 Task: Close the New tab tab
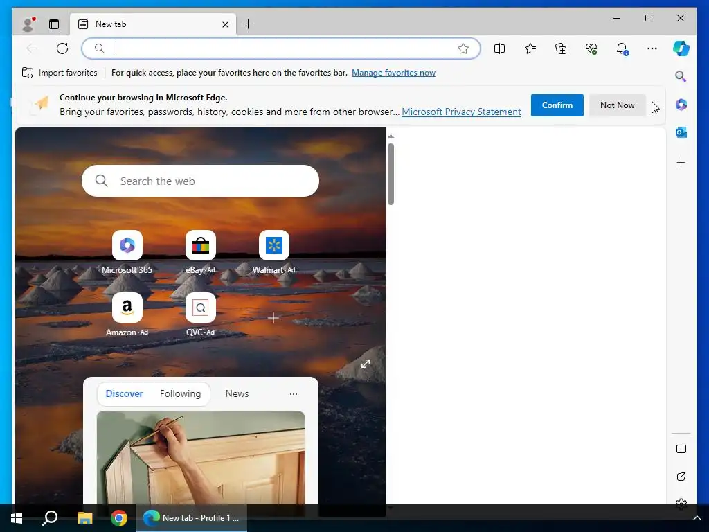[225, 24]
